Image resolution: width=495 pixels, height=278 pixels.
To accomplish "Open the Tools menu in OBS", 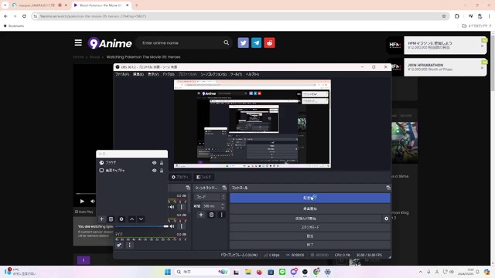I will [236, 74].
